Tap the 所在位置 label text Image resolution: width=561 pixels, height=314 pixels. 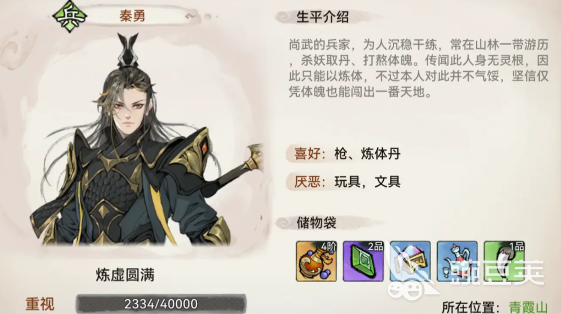(x=470, y=307)
